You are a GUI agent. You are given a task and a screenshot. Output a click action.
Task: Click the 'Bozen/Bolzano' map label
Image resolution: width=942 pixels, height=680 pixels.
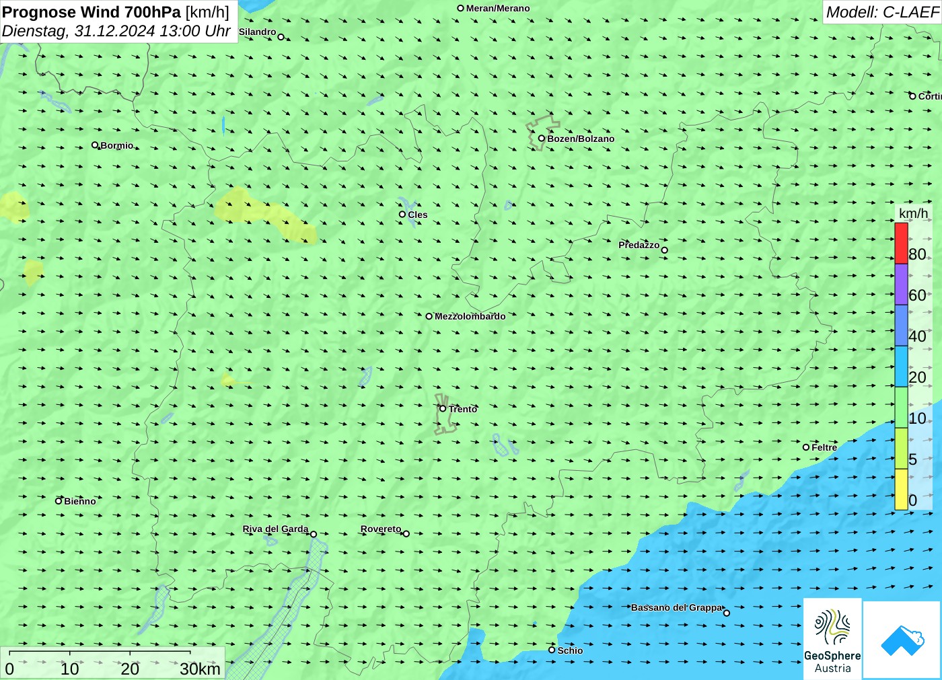(581, 139)
